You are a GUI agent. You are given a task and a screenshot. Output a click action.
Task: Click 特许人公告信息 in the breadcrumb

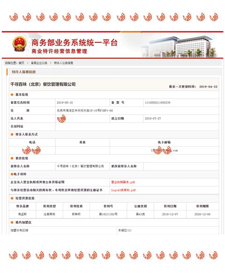point(63,63)
